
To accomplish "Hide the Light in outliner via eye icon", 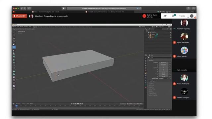I will [x=171, y=38].
